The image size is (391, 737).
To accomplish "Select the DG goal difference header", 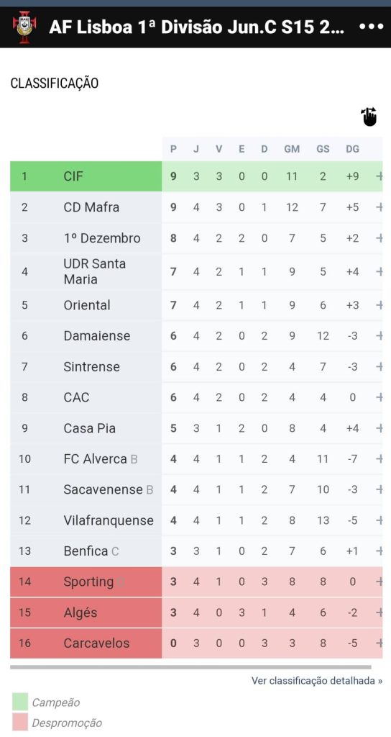I will click(x=352, y=149).
